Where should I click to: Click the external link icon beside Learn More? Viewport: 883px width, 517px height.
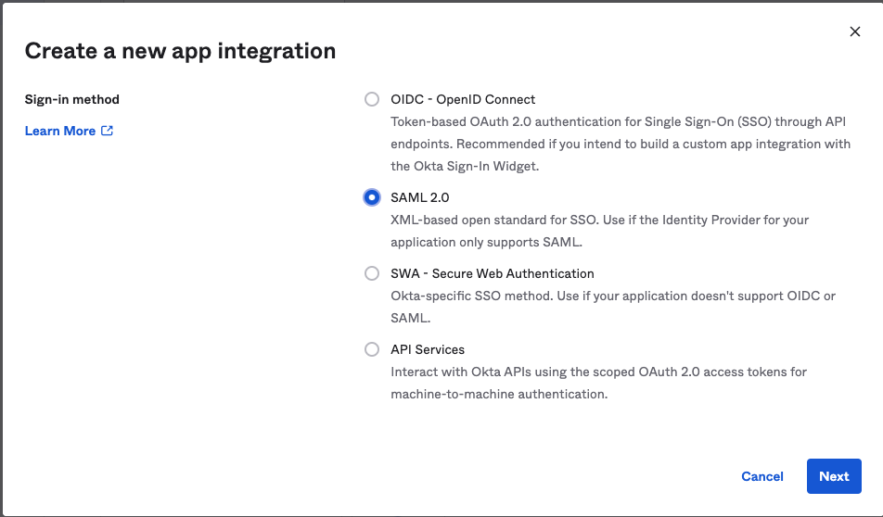pyautogui.click(x=107, y=131)
